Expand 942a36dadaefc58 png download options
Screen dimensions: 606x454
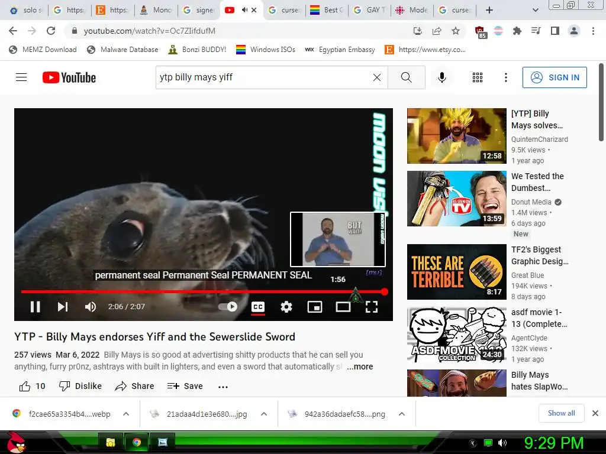click(x=402, y=414)
